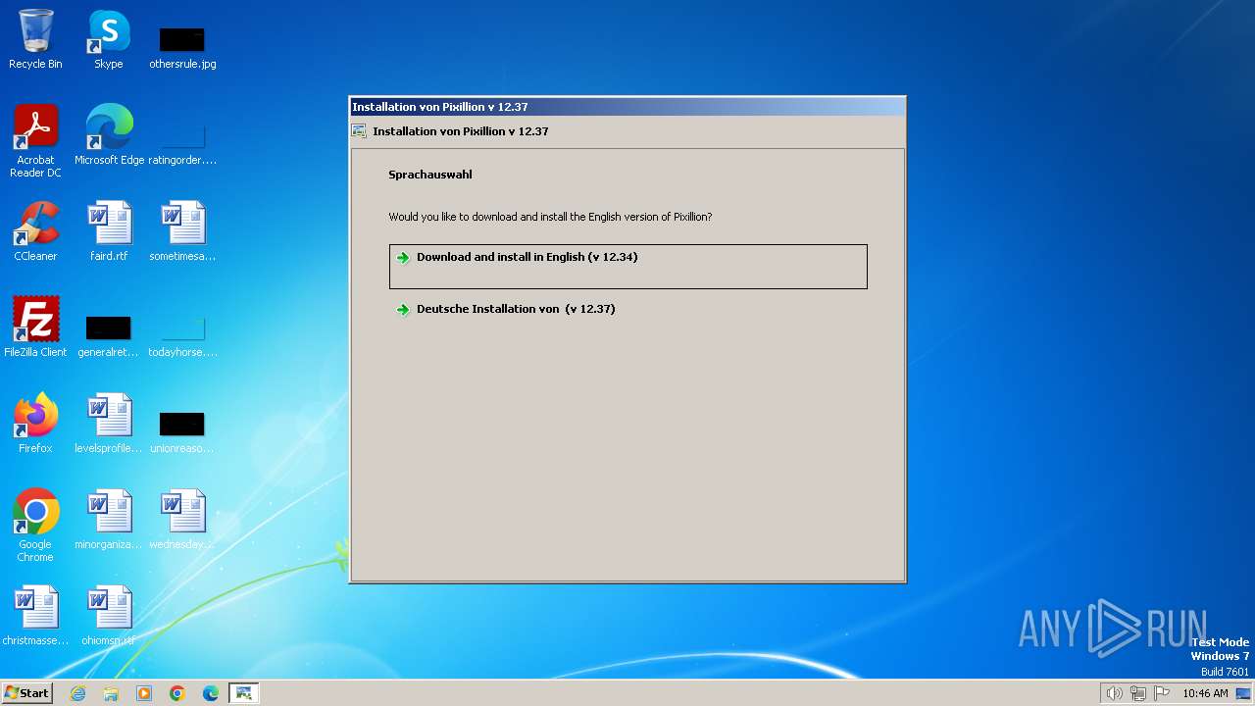Launch Edge from the taskbar
The width and height of the screenshot is (1255, 706).
(211, 693)
